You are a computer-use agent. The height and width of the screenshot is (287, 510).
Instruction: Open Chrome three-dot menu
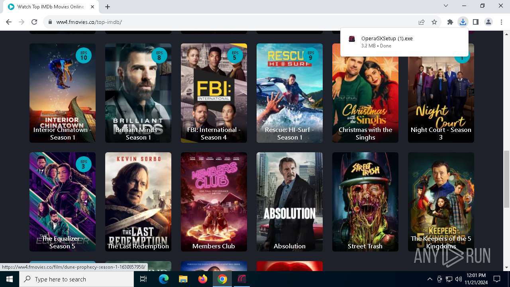501,22
